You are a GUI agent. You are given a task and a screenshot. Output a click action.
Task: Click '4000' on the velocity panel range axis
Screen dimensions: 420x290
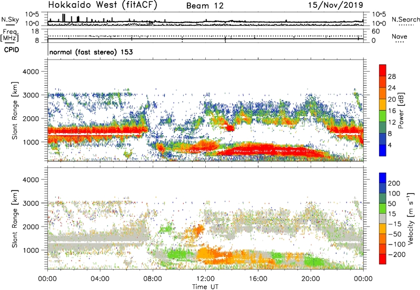tap(30, 180)
